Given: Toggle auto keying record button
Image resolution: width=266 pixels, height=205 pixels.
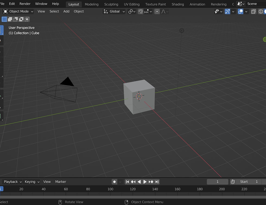Looking at the screenshot, I should 115,182.
